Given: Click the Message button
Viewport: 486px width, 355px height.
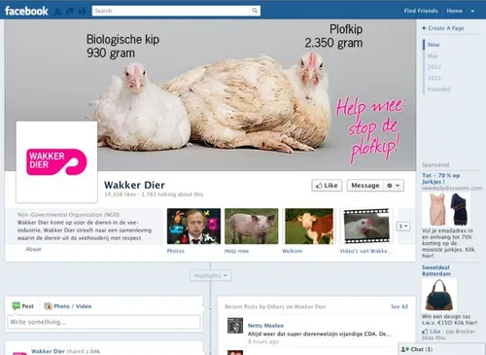Looking at the screenshot, I should pyautogui.click(x=365, y=186).
